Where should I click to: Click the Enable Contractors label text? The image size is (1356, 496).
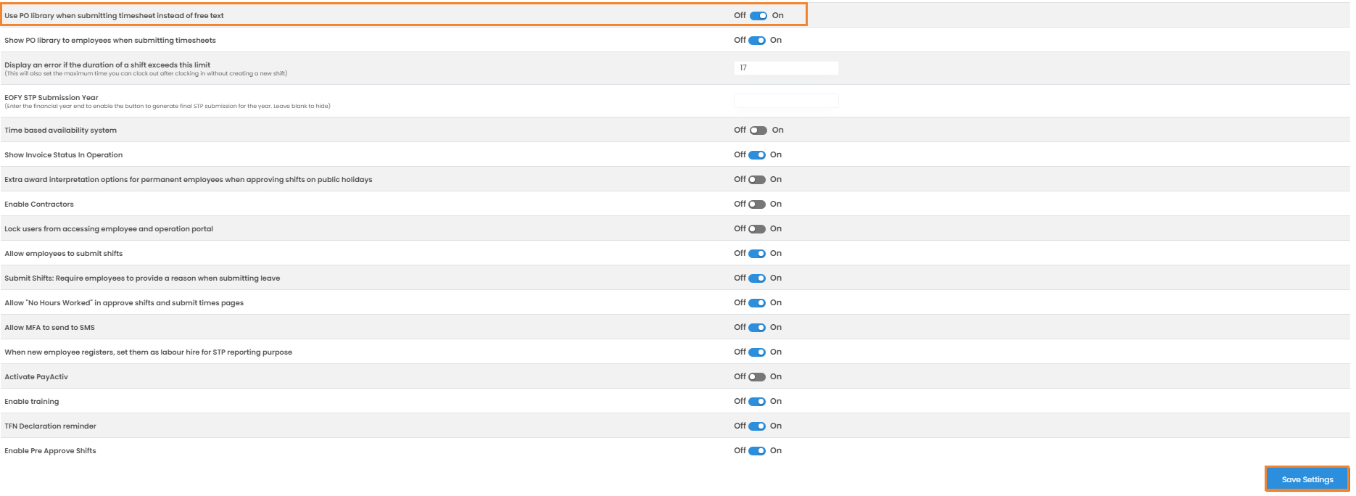pyautogui.click(x=39, y=204)
